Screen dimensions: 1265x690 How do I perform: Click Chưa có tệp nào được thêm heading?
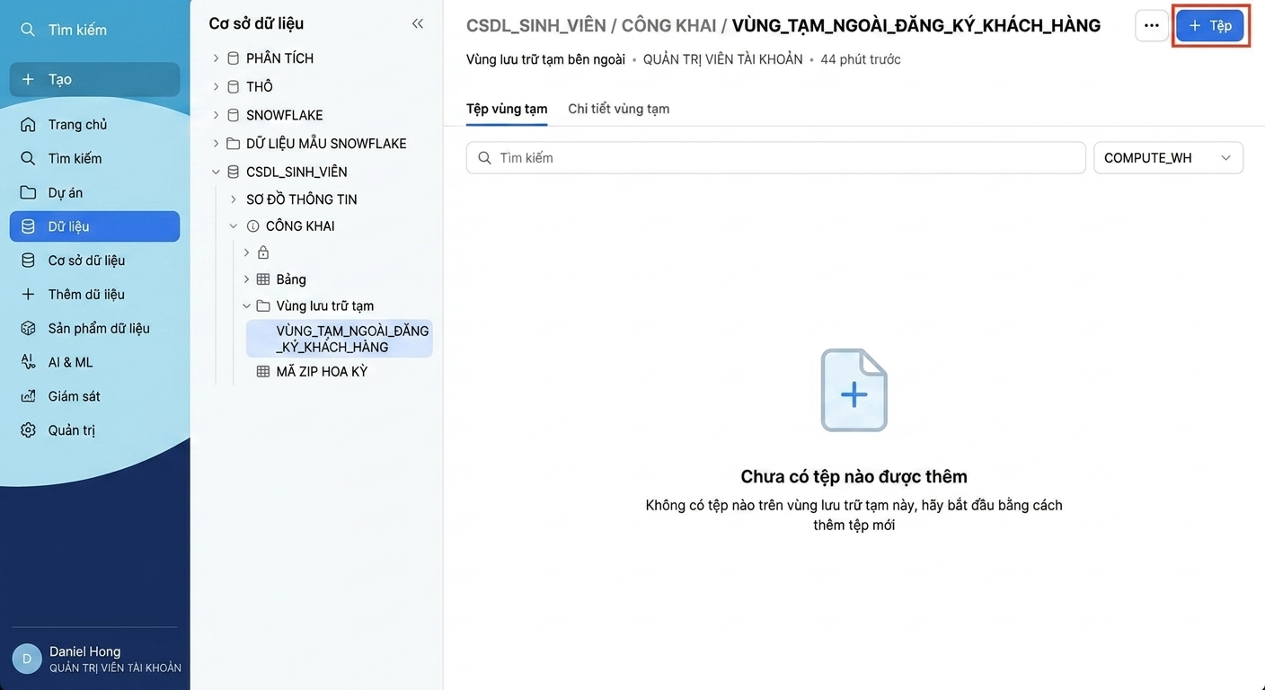click(854, 476)
